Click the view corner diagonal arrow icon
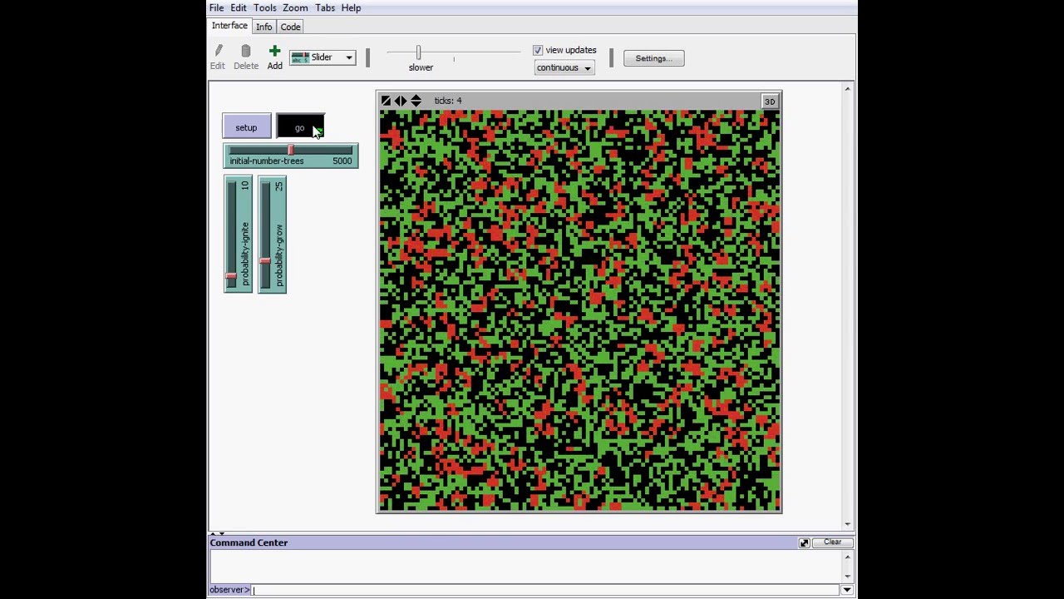 (386, 101)
